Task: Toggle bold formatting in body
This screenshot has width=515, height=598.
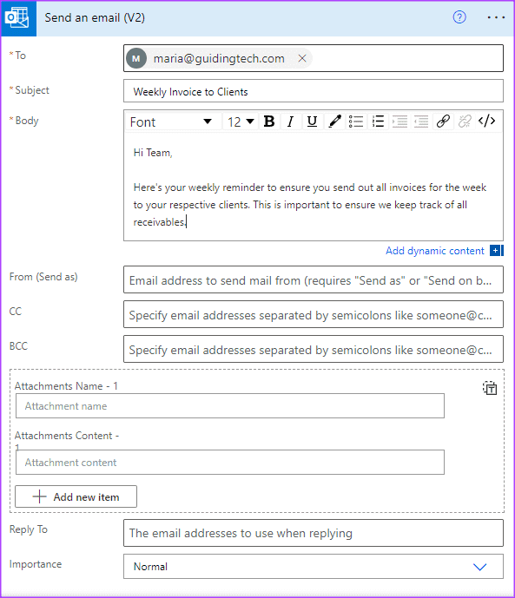Action: tap(269, 122)
